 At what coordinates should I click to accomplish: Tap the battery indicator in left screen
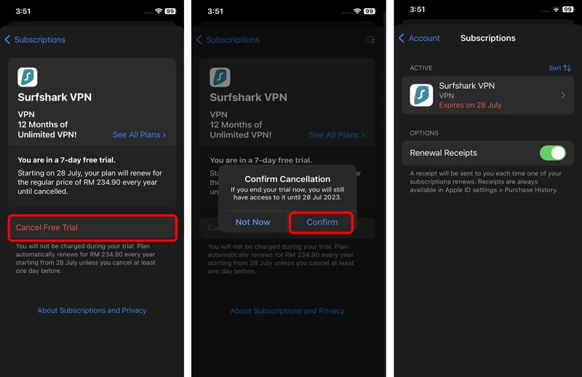[x=170, y=11]
